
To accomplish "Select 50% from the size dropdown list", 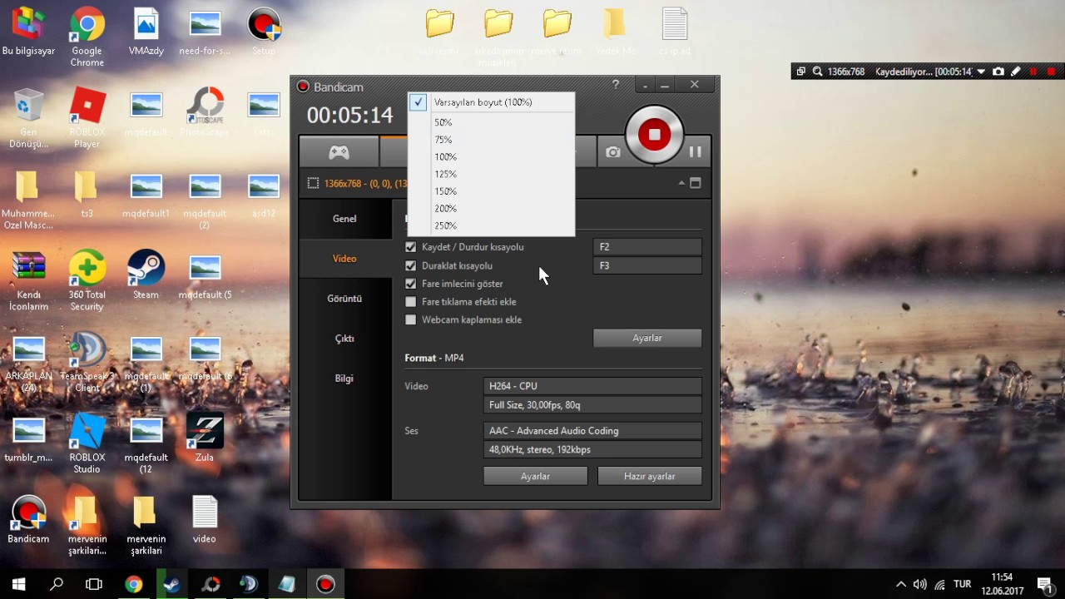I will coord(443,121).
